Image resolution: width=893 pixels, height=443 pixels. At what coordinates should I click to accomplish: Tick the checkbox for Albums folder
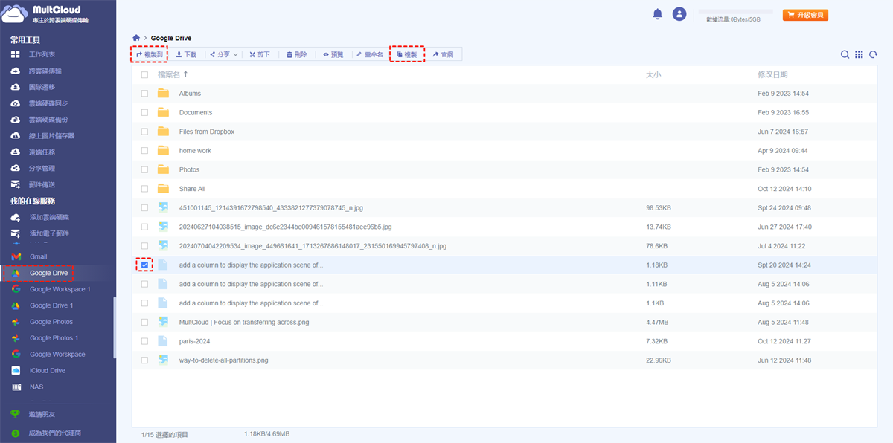pos(144,94)
